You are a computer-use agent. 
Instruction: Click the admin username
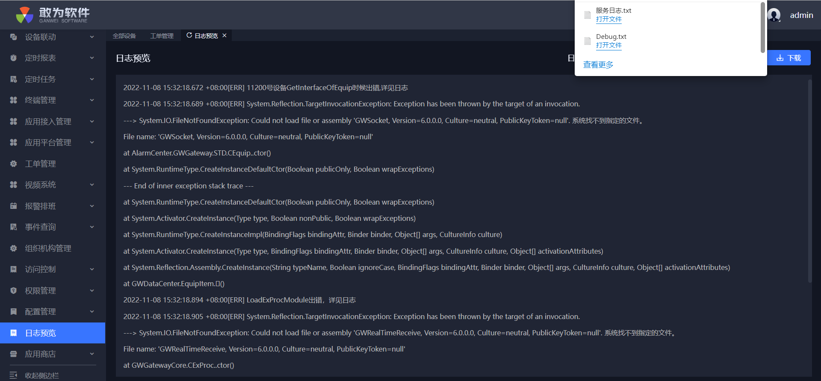click(x=801, y=15)
